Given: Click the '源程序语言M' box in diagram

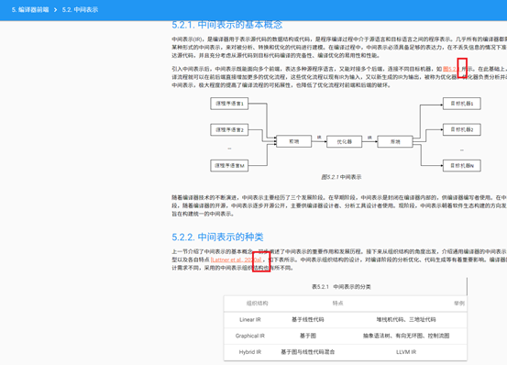Looking at the screenshot, I should [x=229, y=165].
